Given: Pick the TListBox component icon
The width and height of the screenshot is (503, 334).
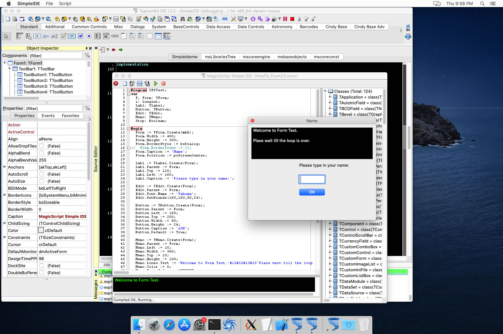Looking at the screenshot, I should 98,36.
